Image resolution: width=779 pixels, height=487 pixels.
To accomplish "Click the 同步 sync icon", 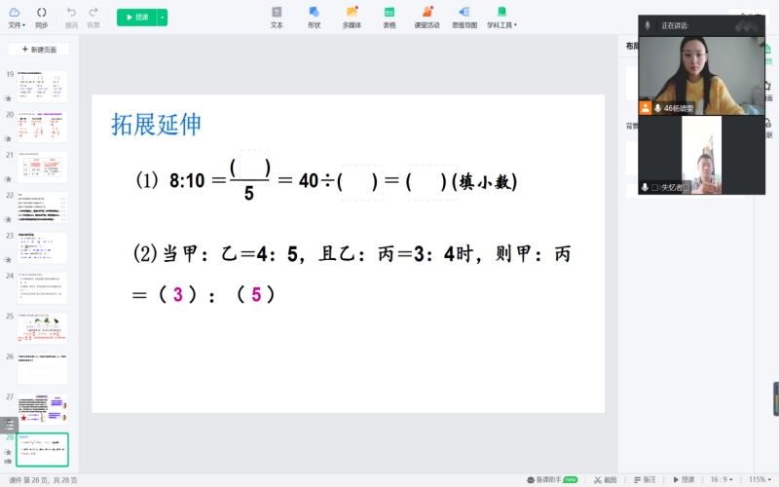I will click(41, 17).
